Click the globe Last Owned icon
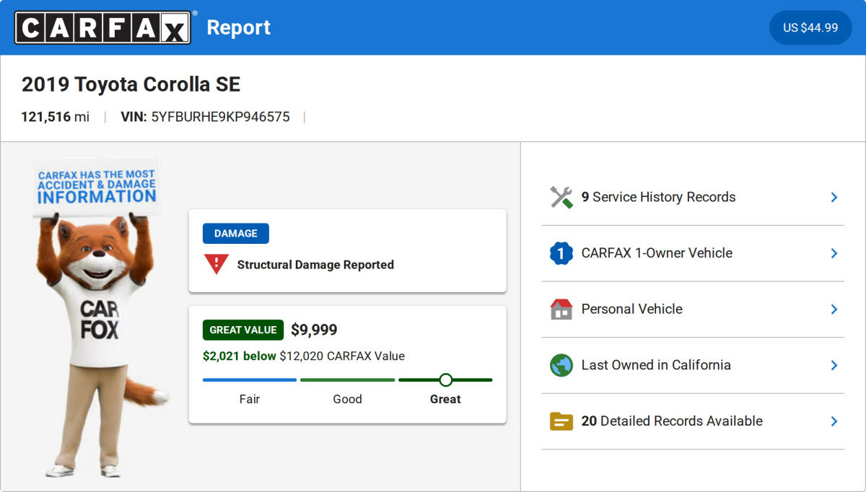This screenshot has width=866, height=492. (x=561, y=365)
